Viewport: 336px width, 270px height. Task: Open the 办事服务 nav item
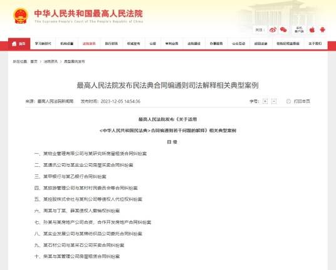click(x=216, y=44)
